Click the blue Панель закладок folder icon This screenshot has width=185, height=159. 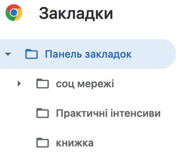click(31, 54)
